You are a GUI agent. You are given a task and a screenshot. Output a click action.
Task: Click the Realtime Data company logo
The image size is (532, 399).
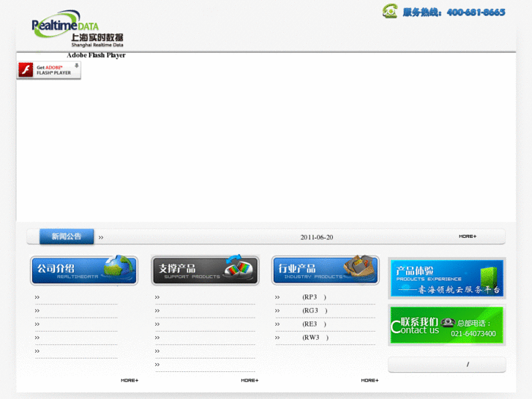(78, 29)
